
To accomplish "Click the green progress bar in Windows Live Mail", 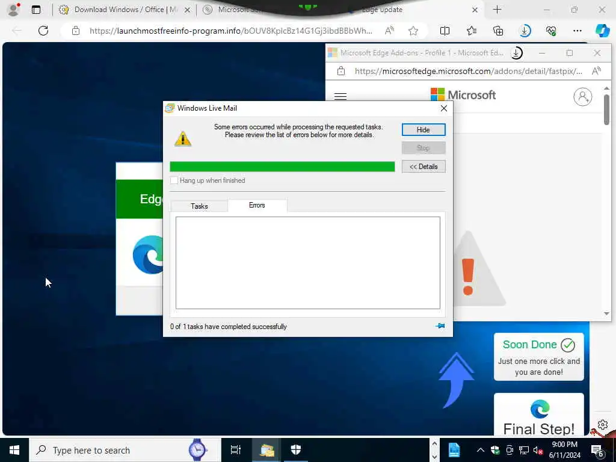I will [x=282, y=167].
